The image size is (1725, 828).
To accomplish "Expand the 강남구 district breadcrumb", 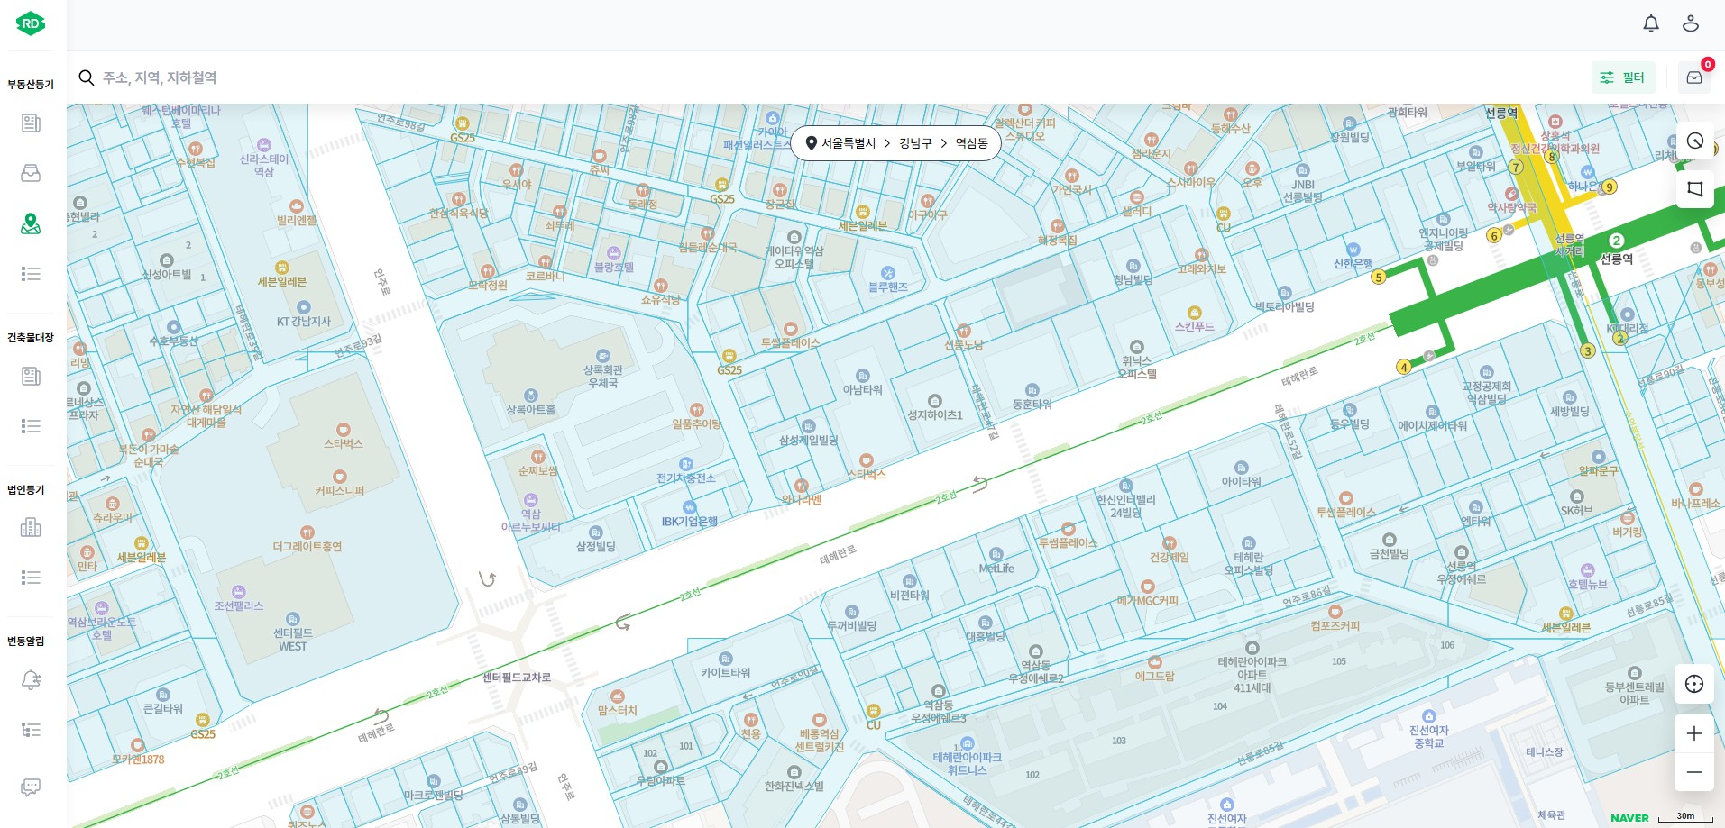I will [x=914, y=143].
